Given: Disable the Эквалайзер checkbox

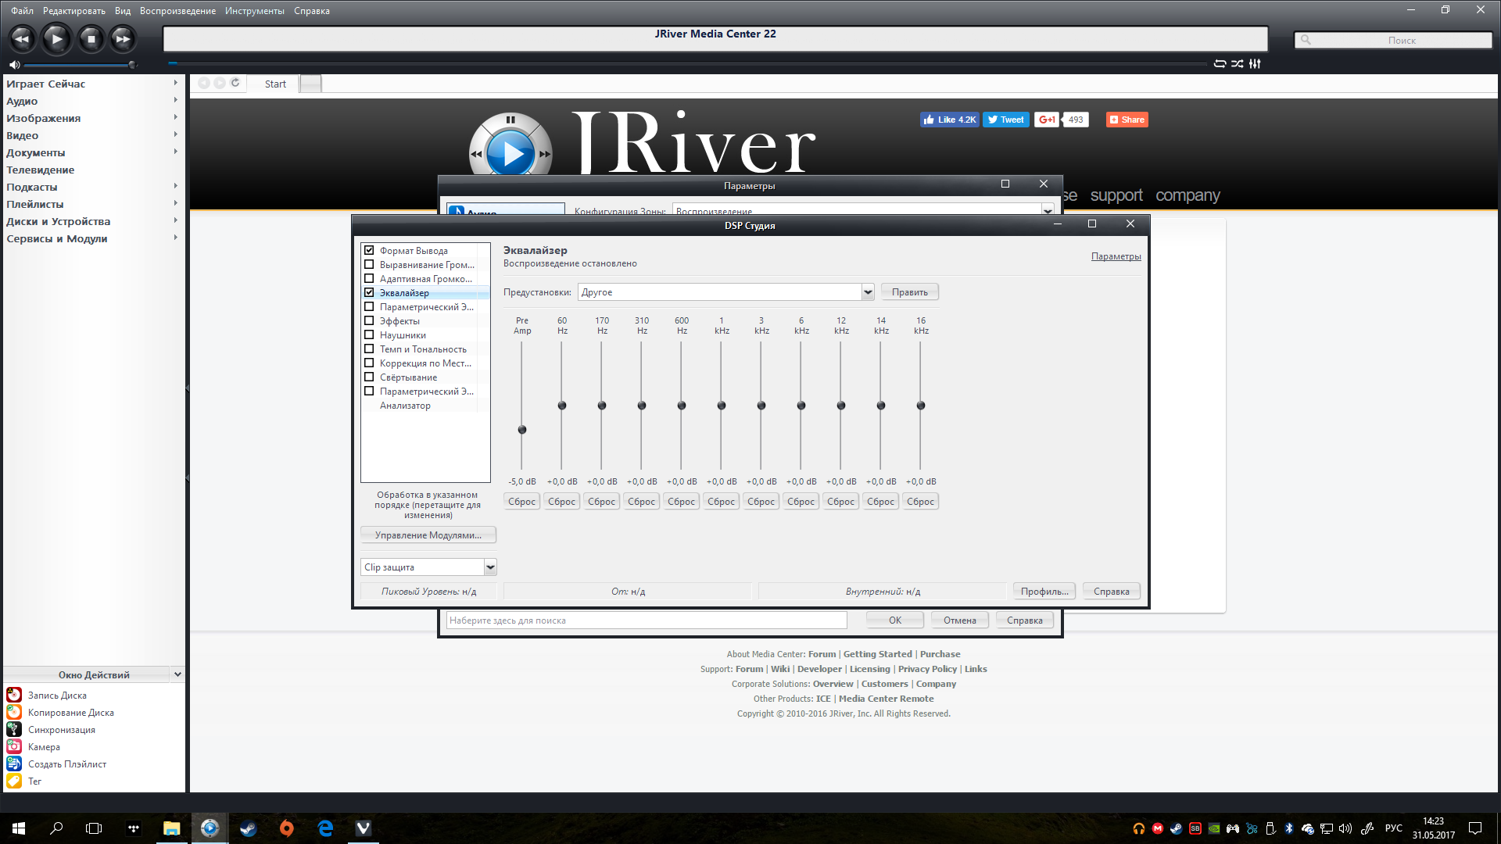Looking at the screenshot, I should click(x=369, y=293).
